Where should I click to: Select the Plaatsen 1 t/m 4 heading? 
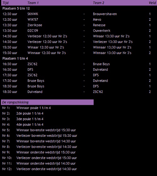15,58
